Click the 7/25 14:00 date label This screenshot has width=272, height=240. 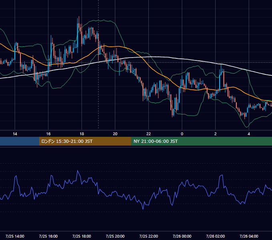pyautogui.click(x=15, y=236)
